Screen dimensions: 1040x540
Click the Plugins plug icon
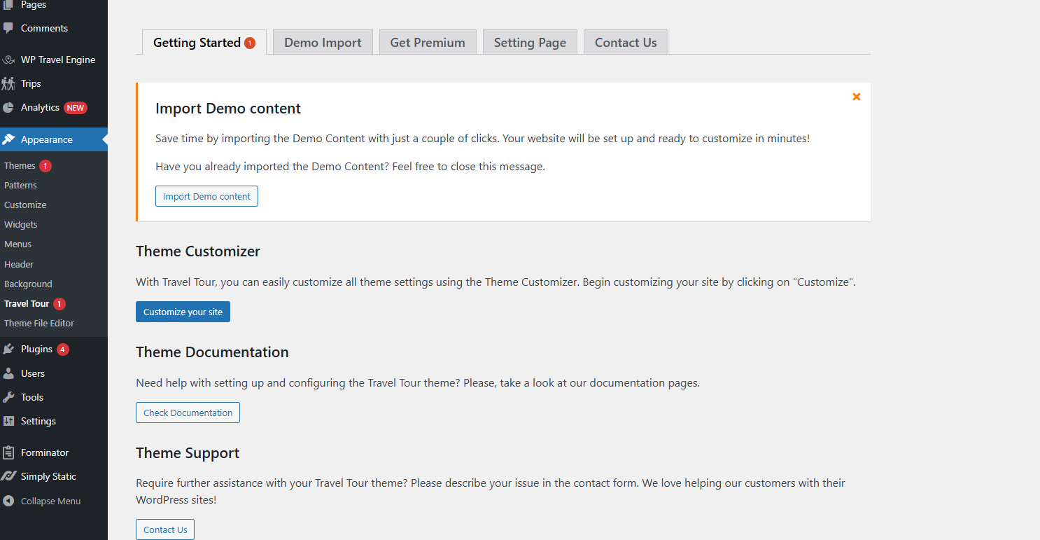8,349
